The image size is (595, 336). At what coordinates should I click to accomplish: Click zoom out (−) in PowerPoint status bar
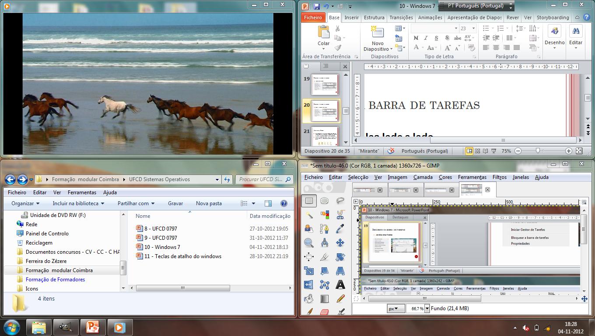coord(518,151)
